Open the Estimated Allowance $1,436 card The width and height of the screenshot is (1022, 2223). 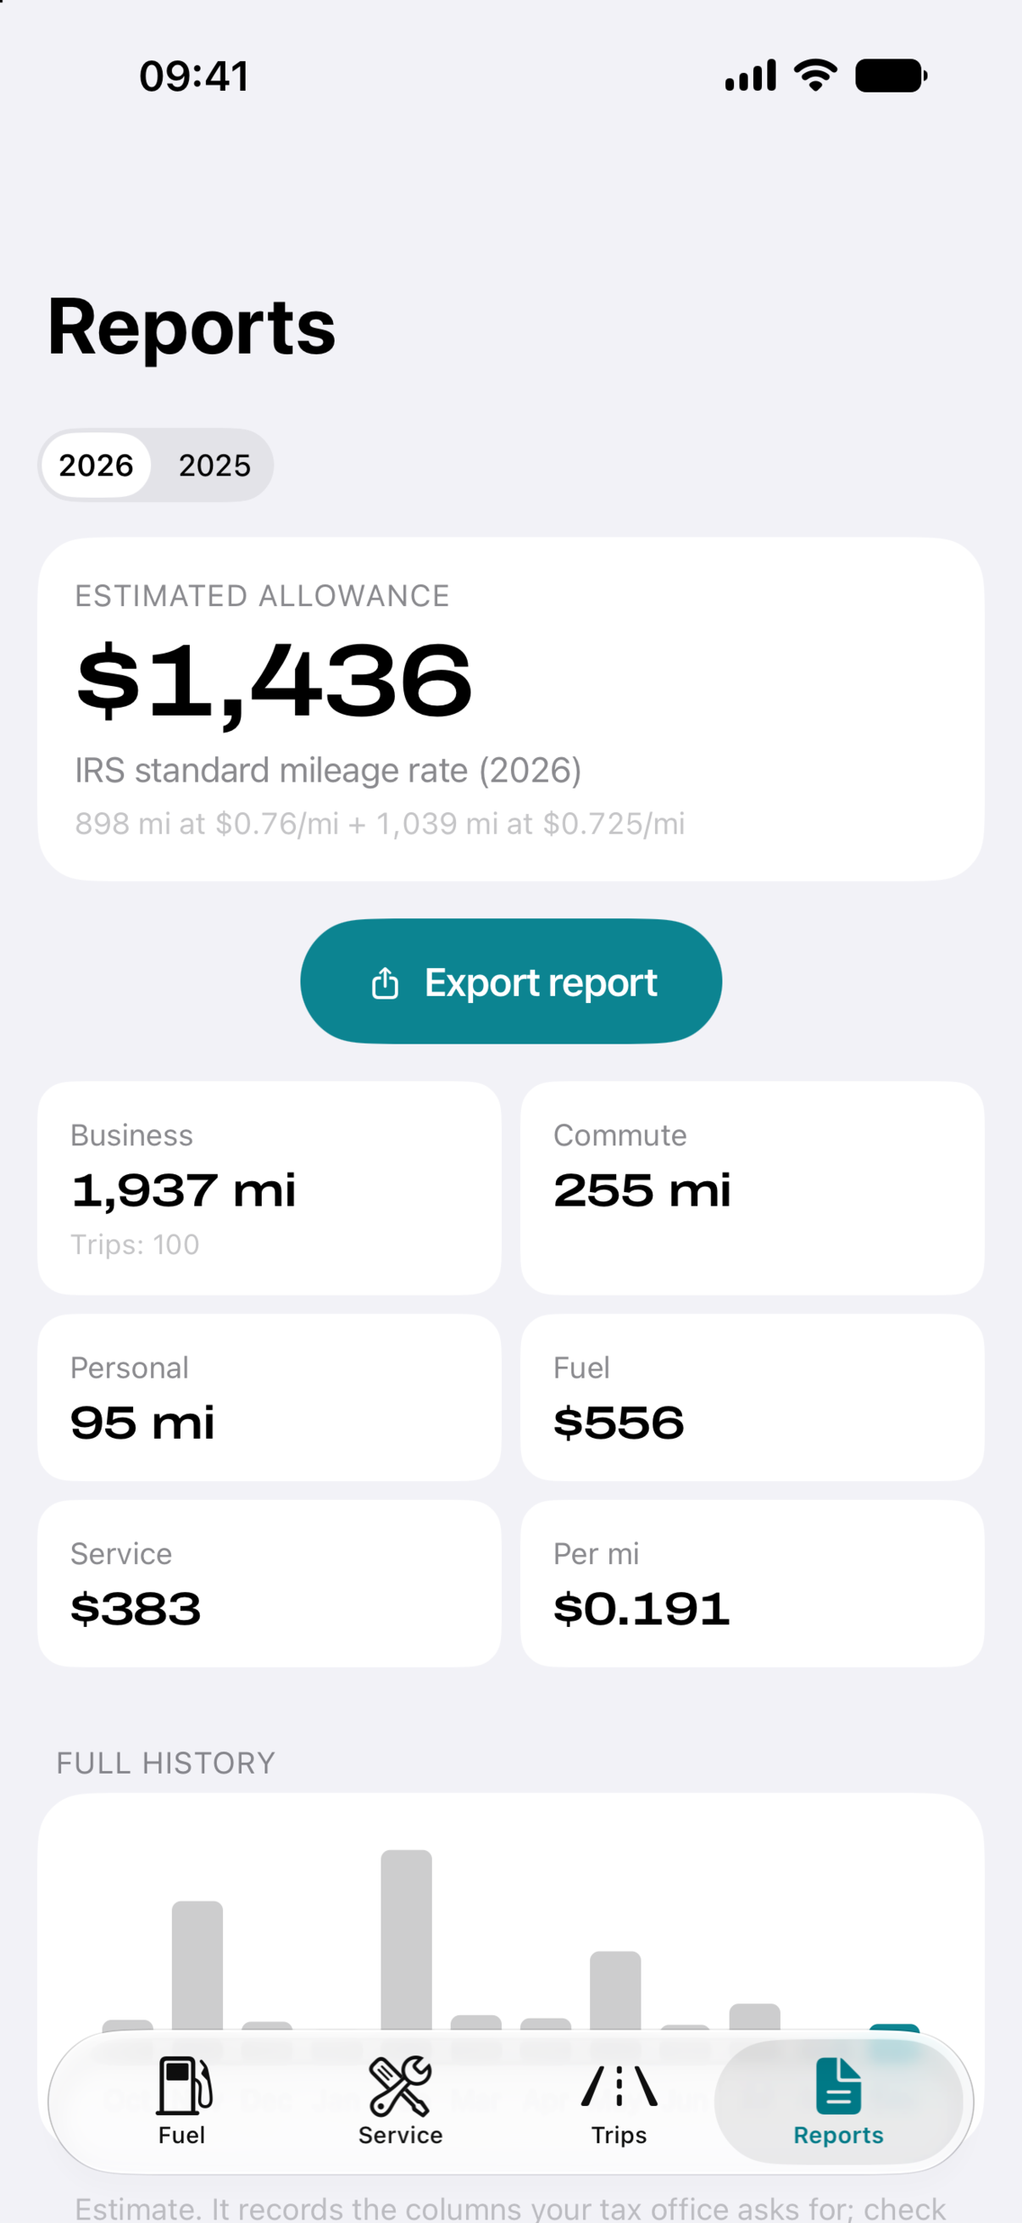click(510, 709)
